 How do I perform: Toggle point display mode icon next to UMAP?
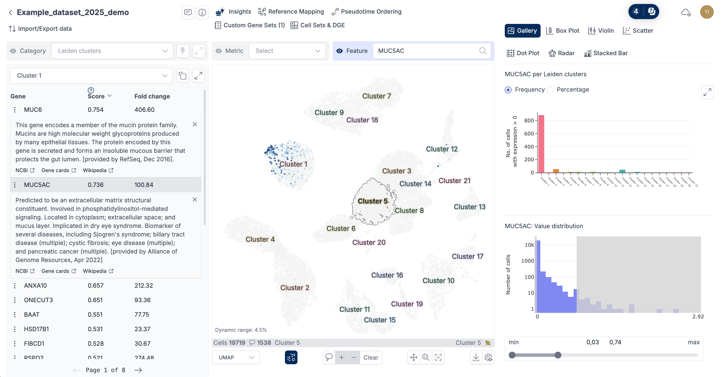coord(291,357)
